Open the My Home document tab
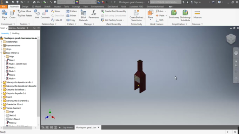The image size is (239, 134). tap(68, 127)
